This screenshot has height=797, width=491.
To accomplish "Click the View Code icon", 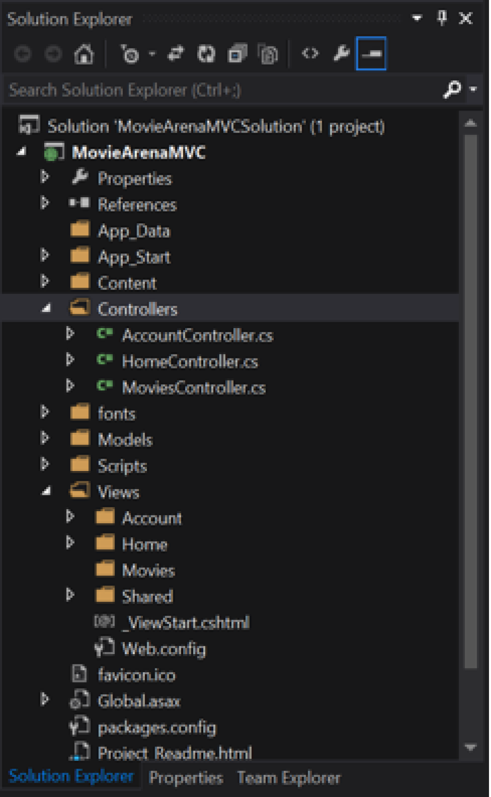I will (x=310, y=54).
